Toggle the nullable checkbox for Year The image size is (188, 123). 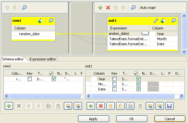tap(138, 79)
